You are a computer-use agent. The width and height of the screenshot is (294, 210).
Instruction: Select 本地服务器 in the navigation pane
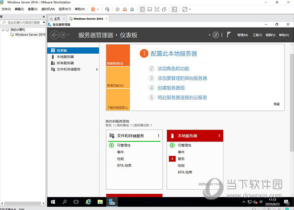[73, 57]
